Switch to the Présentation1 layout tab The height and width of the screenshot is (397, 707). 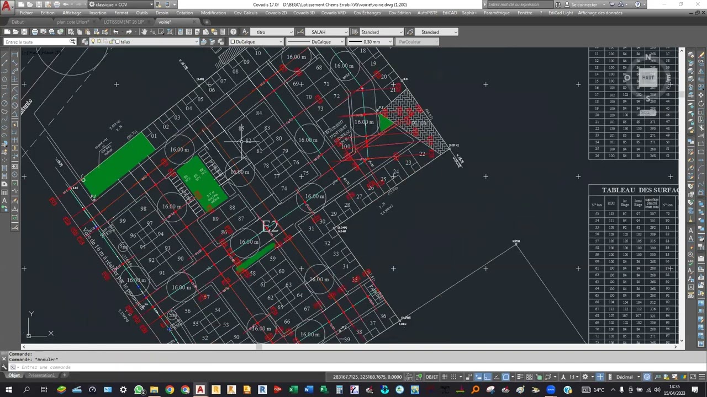(x=42, y=375)
